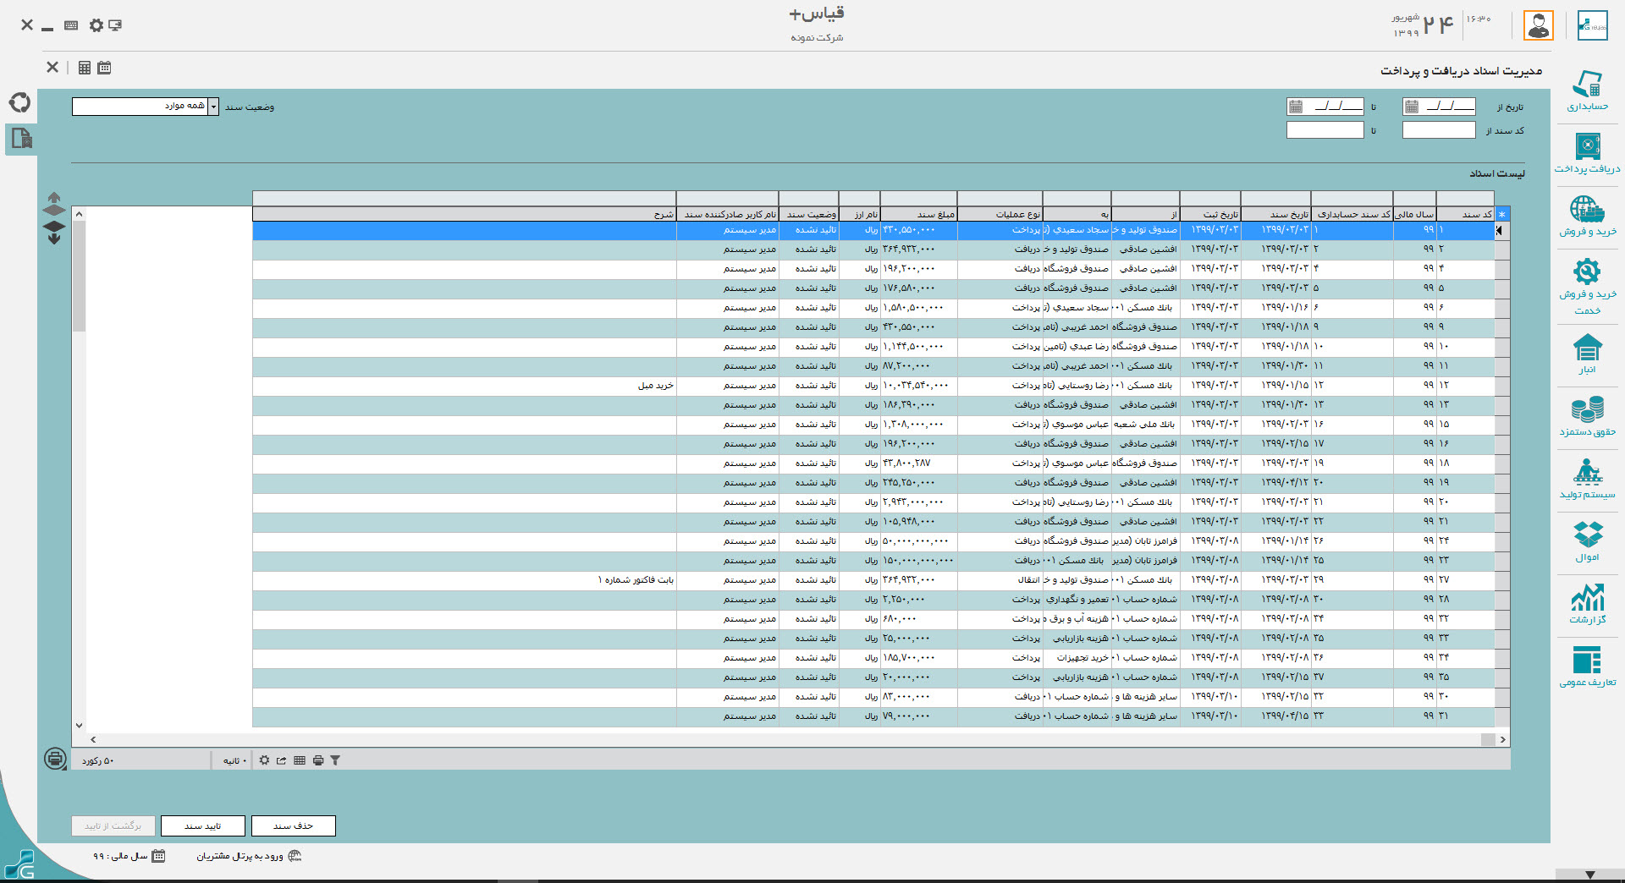Click the printer icon in list toolbar

click(x=318, y=760)
